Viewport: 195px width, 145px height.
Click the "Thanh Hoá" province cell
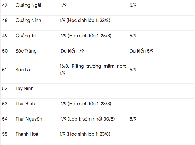click(x=27, y=134)
